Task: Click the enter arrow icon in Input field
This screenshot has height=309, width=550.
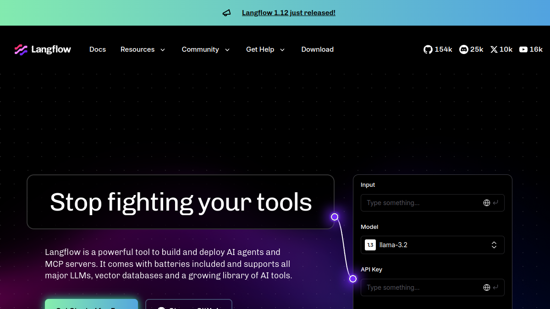Action: coord(496,203)
